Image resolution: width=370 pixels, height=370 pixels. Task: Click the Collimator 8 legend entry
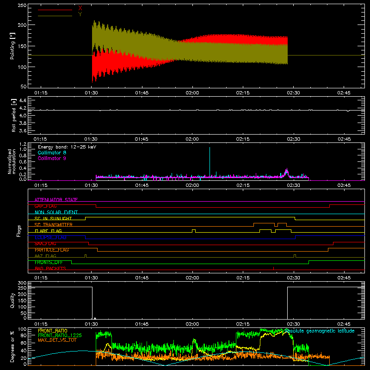point(52,153)
